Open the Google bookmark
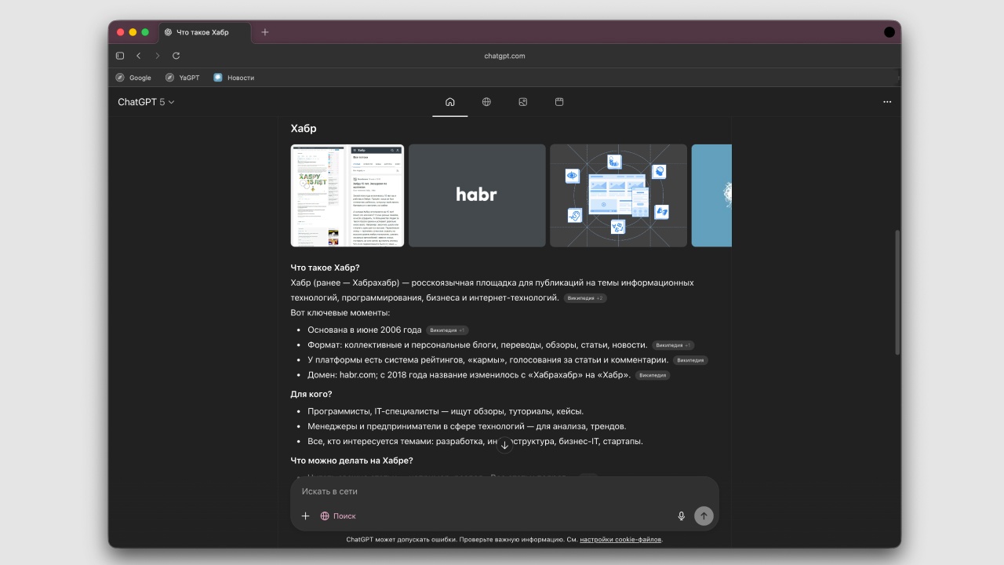Screen dimensions: 1004x565 [x=133, y=78]
